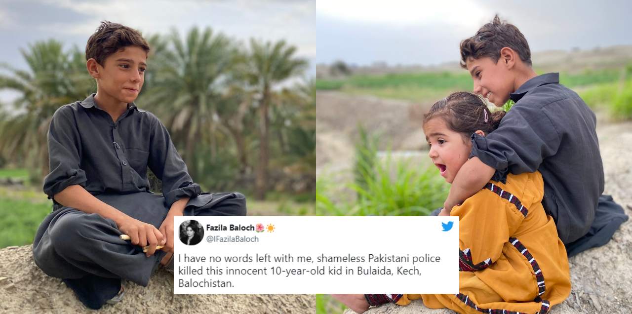Click the hibiscus flower emoji after the name

[x=260, y=228]
